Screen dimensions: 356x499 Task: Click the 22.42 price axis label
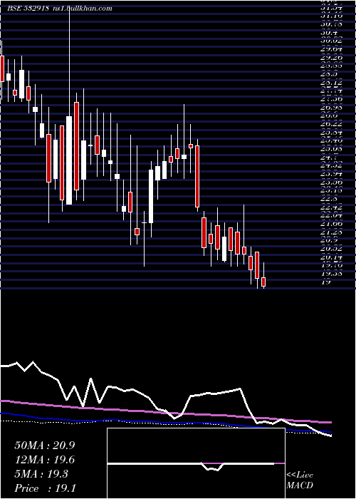tap(331, 207)
